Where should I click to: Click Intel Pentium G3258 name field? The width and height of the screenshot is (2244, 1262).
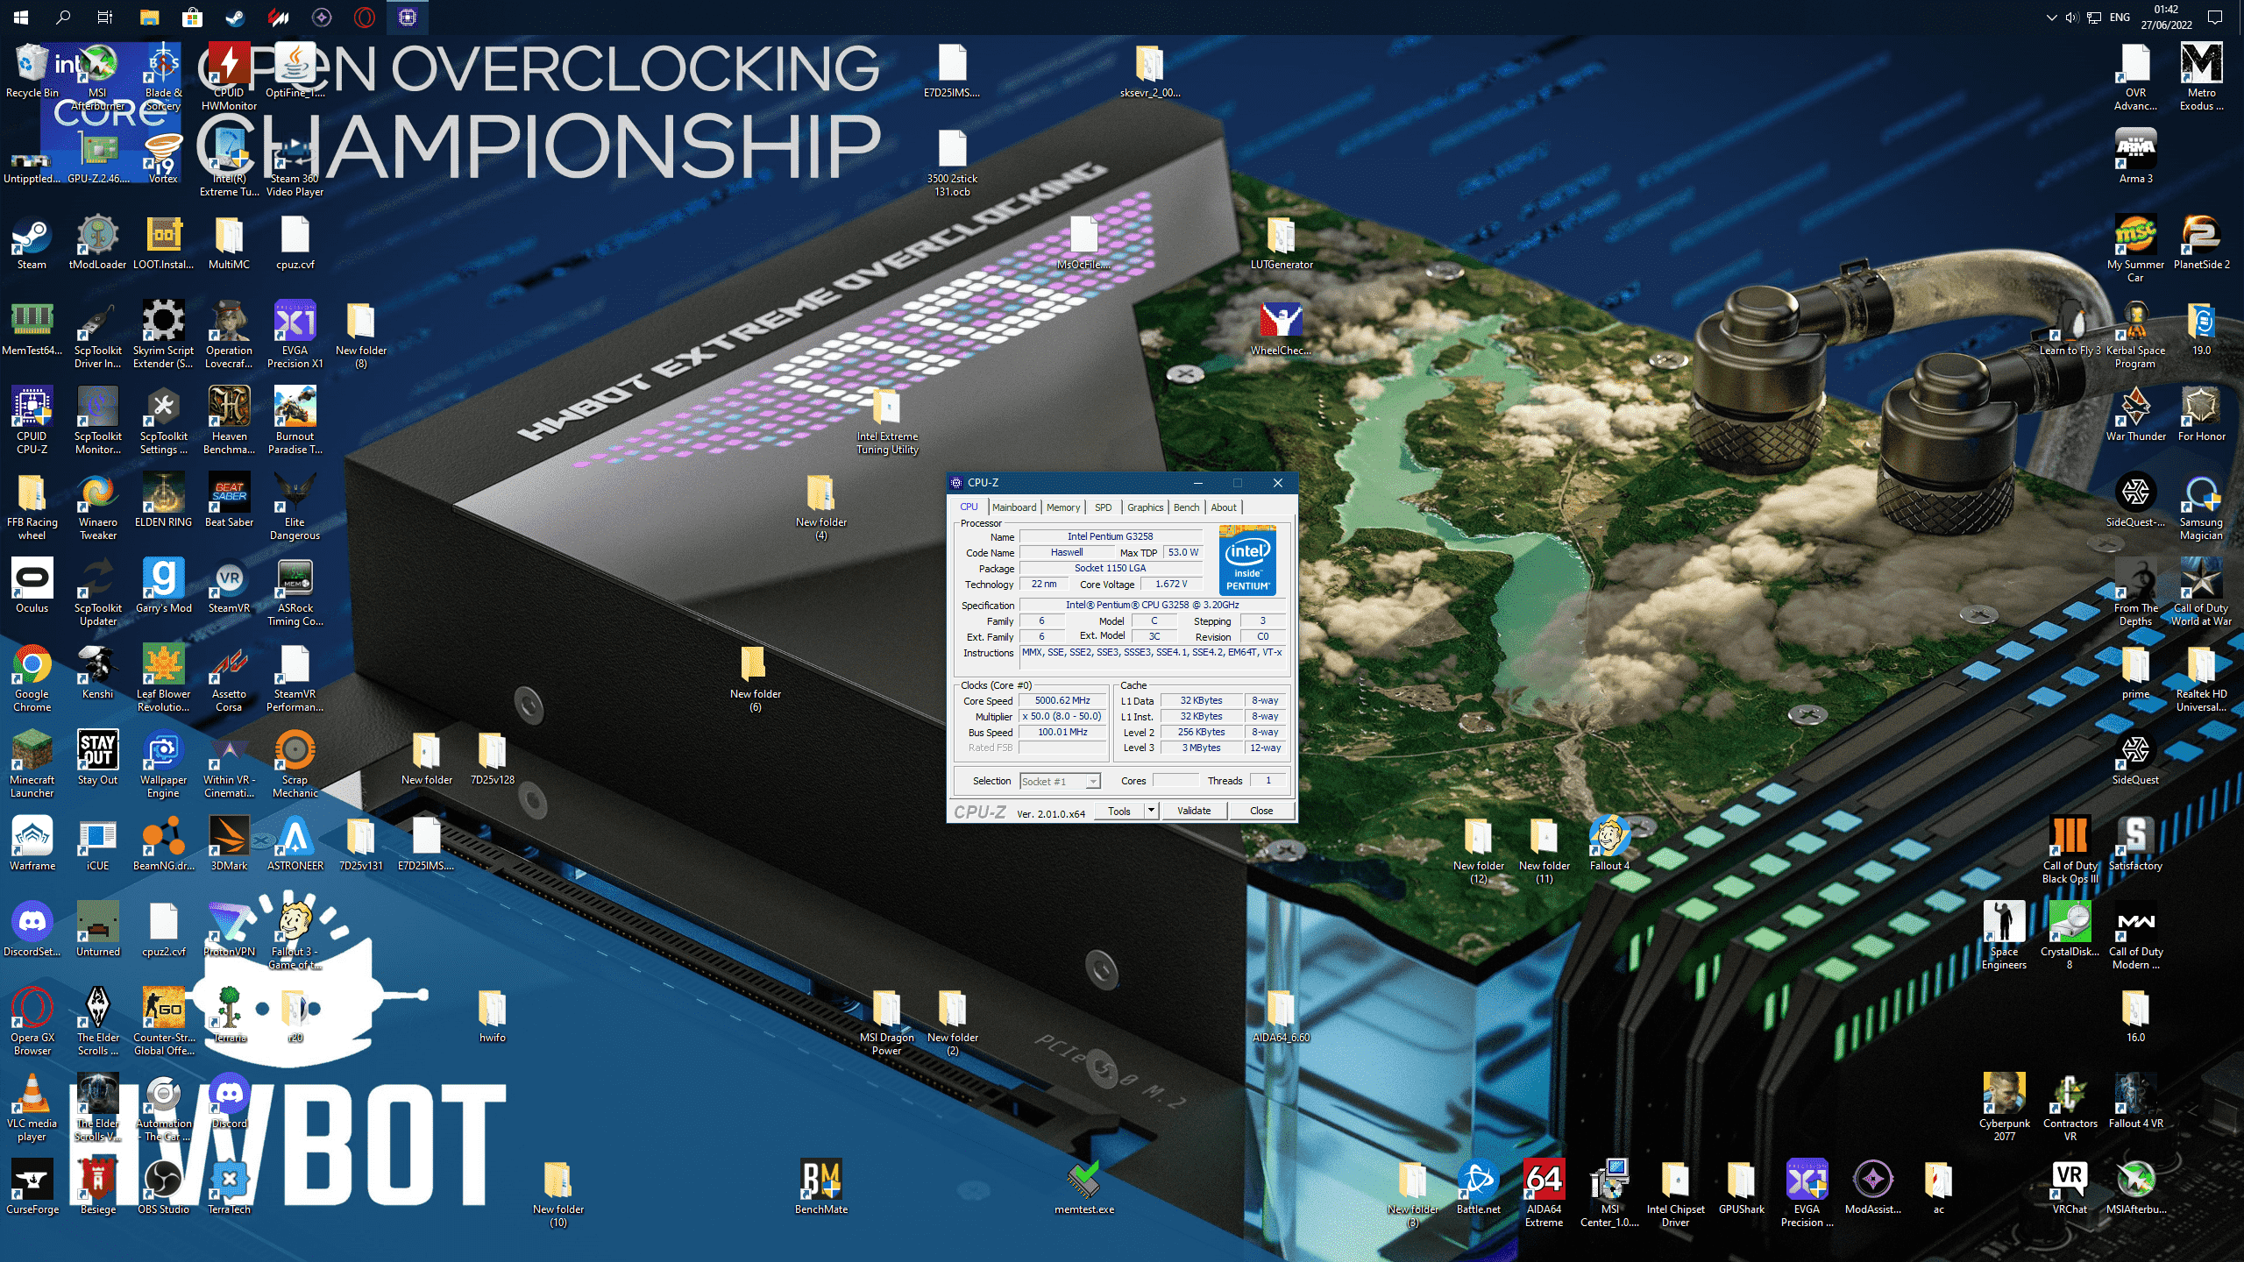[x=1110, y=536]
